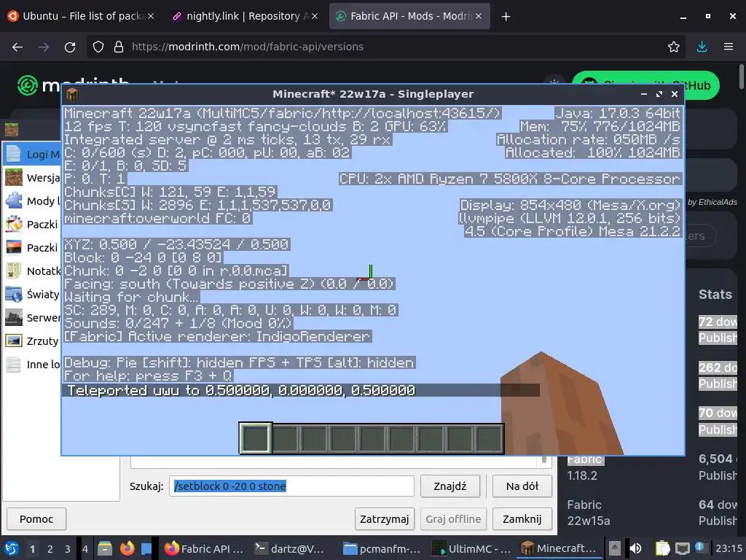Switch to virtual desktop 4
Screen dimensions: 746x560
[85, 548]
